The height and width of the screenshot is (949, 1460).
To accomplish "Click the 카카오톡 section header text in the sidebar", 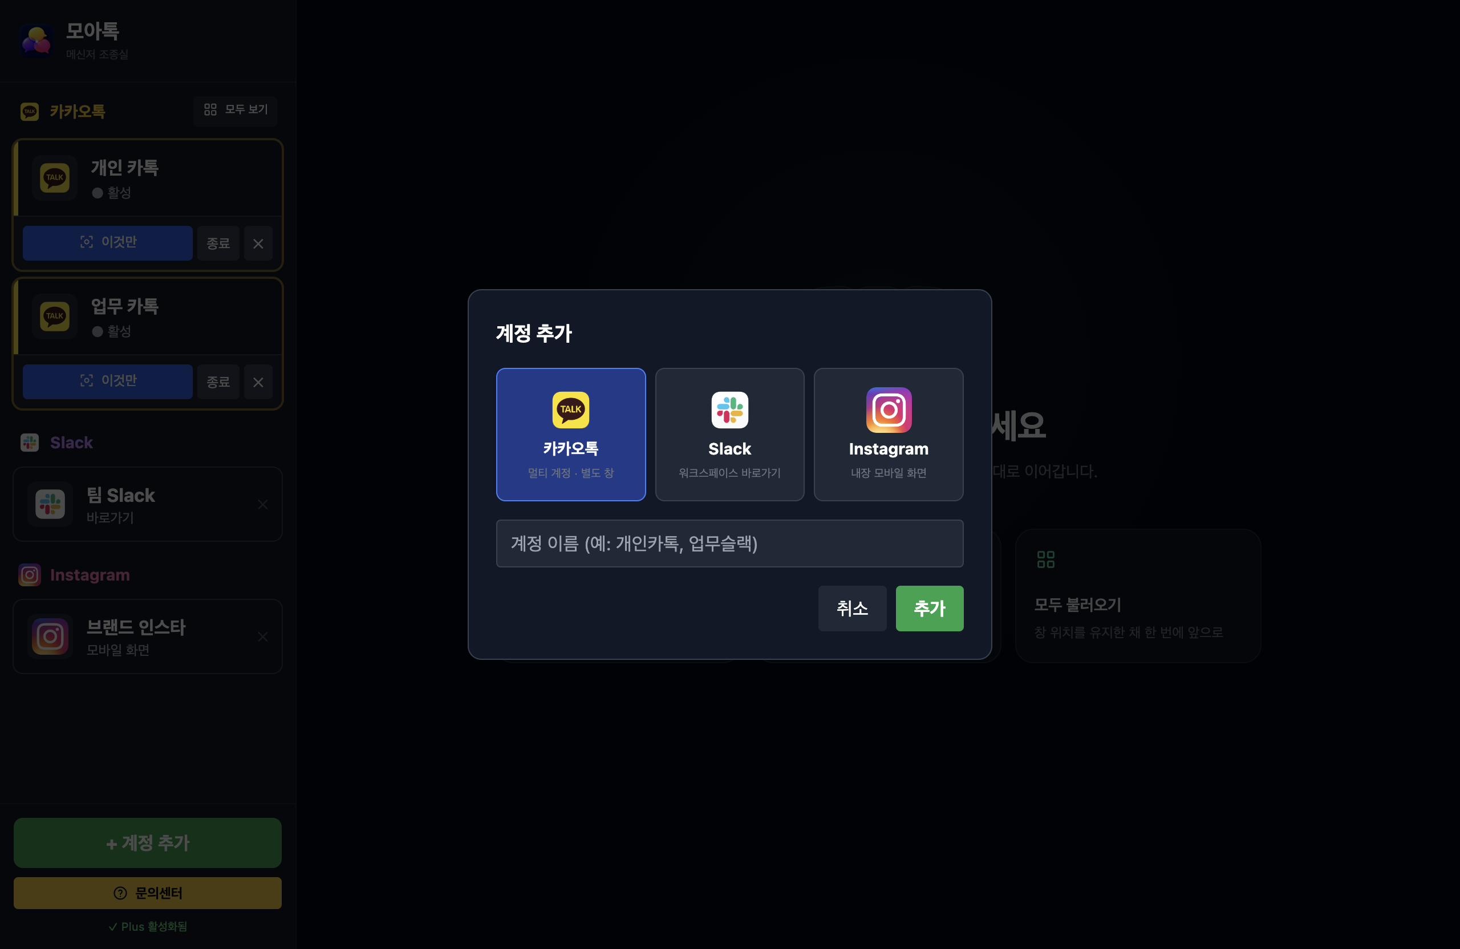I will (x=78, y=112).
